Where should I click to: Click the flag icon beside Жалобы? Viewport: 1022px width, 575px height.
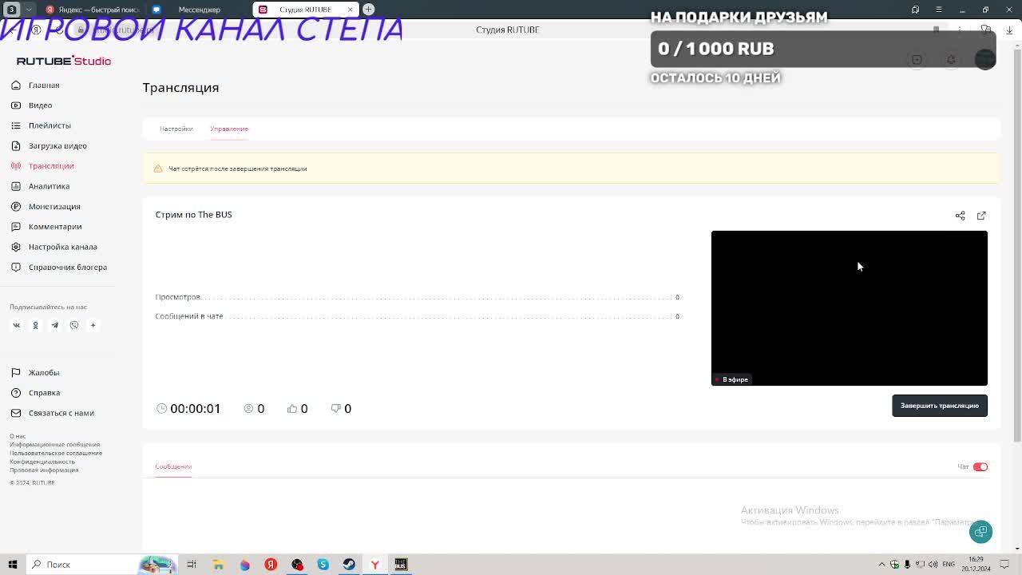pos(16,372)
